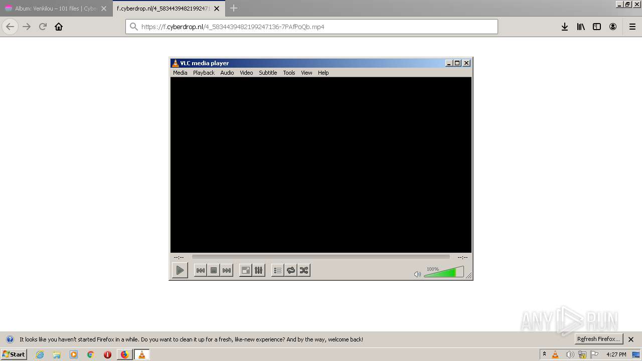The height and width of the screenshot is (361, 642).
Task: Open the VLC Video menu
Action: point(246,73)
